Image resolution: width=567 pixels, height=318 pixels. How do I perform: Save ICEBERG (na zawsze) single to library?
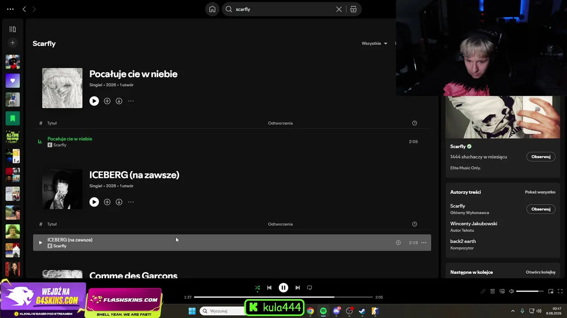coord(107,202)
